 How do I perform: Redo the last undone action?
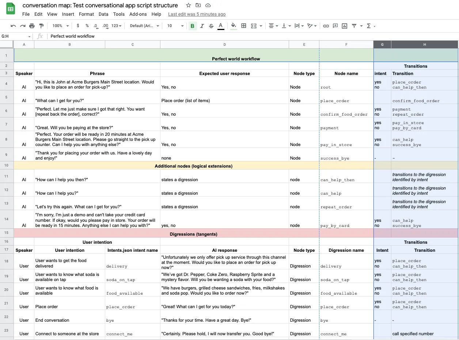(x=23, y=26)
